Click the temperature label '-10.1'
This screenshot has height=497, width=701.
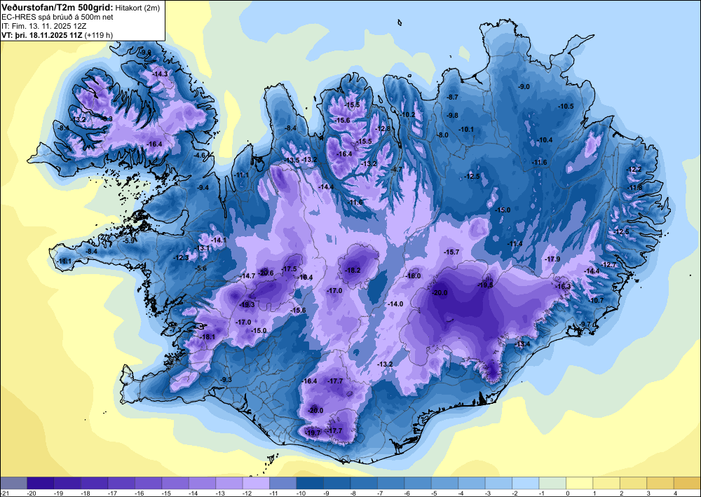pyautogui.click(x=466, y=130)
